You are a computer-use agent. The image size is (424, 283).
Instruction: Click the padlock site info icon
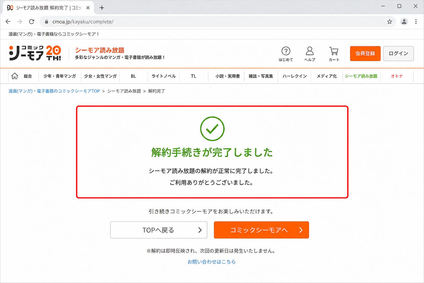click(46, 22)
